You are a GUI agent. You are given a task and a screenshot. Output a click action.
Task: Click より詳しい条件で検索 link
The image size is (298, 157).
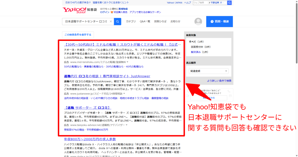[219, 81]
